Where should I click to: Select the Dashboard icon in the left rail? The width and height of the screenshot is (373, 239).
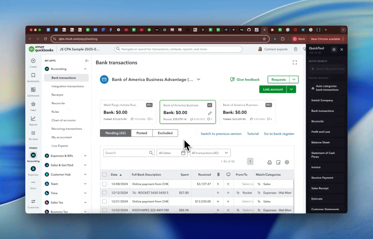pos(33,90)
